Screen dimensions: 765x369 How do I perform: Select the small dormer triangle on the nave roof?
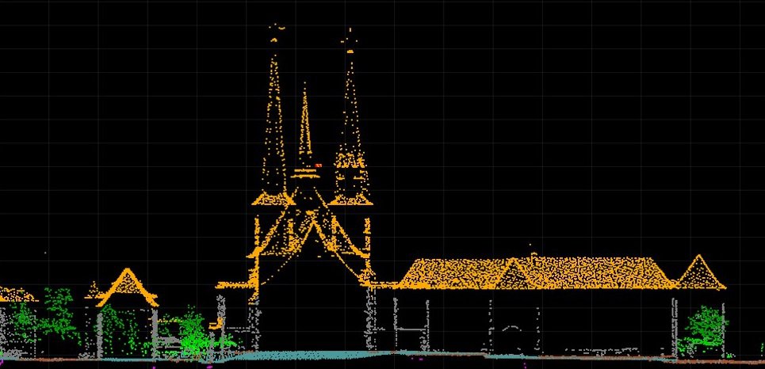(x=513, y=275)
